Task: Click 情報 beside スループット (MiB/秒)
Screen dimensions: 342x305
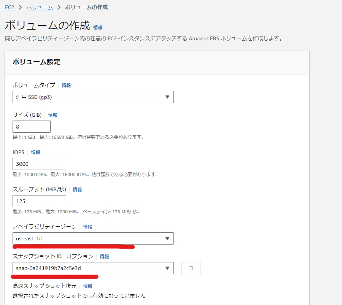Action: 77,189
